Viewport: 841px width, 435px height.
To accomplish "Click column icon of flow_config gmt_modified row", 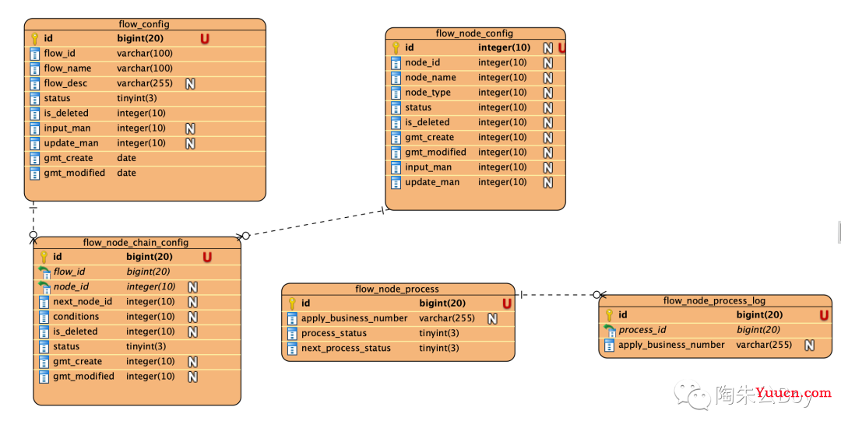I will pyautogui.click(x=35, y=174).
